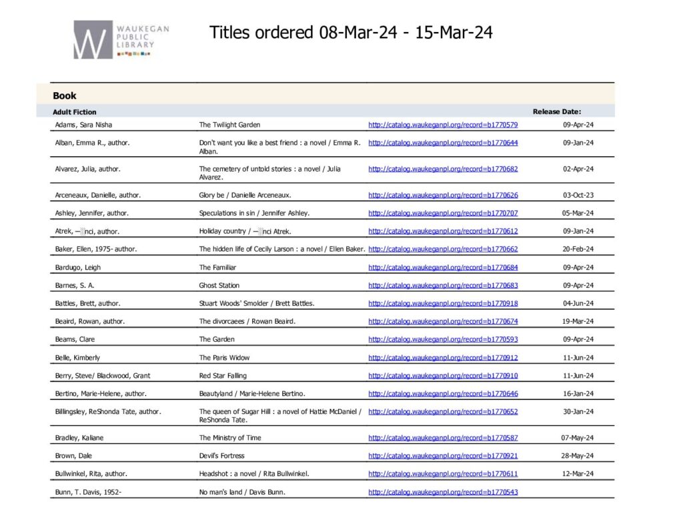Follow catalog link for Stuart Woods' Smolder
The height and width of the screenshot is (528, 683).
point(443,303)
